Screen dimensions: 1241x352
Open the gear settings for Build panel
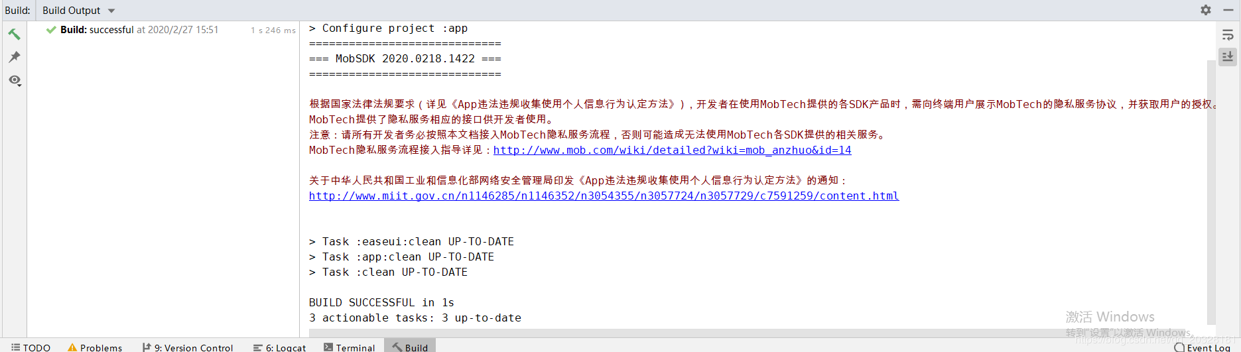point(1205,10)
